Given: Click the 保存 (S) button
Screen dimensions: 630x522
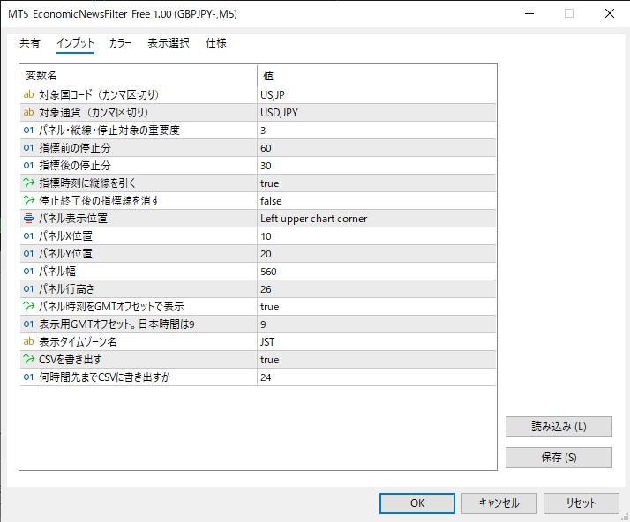Looking at the screenshot, I should [x=559, y=458].
